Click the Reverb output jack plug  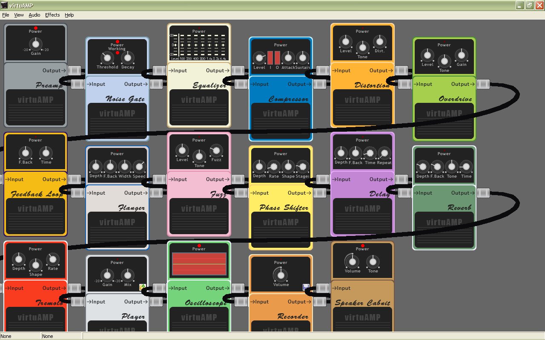point(483,193)
